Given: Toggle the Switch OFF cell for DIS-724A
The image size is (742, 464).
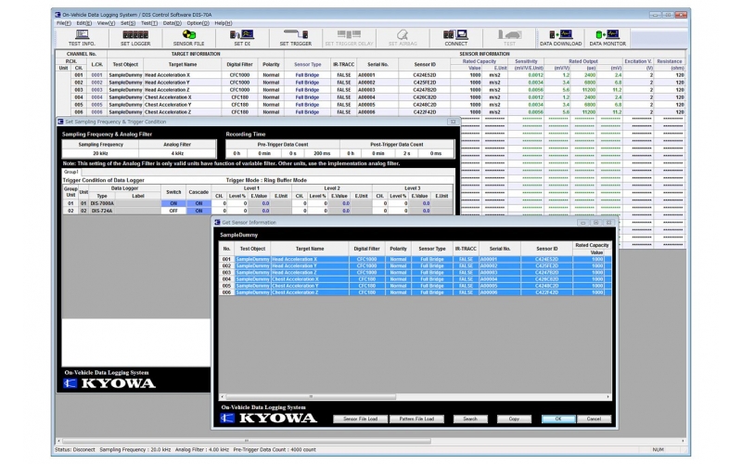Looking at the screenshot, I should (x=173, y=211).
